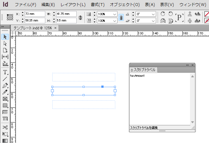Image resolution: width=209 pixels, height=143 pixels.
Task: Select the Pen tool
Action: [x=5, y=86]
